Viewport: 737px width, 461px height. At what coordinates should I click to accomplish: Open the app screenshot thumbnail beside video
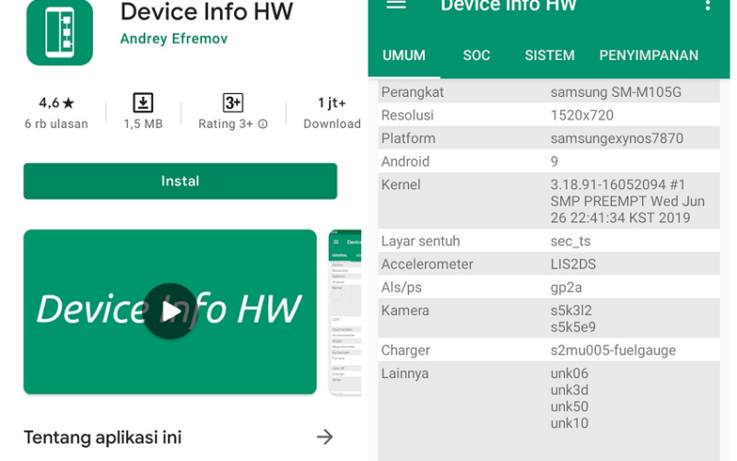(345, 312)
